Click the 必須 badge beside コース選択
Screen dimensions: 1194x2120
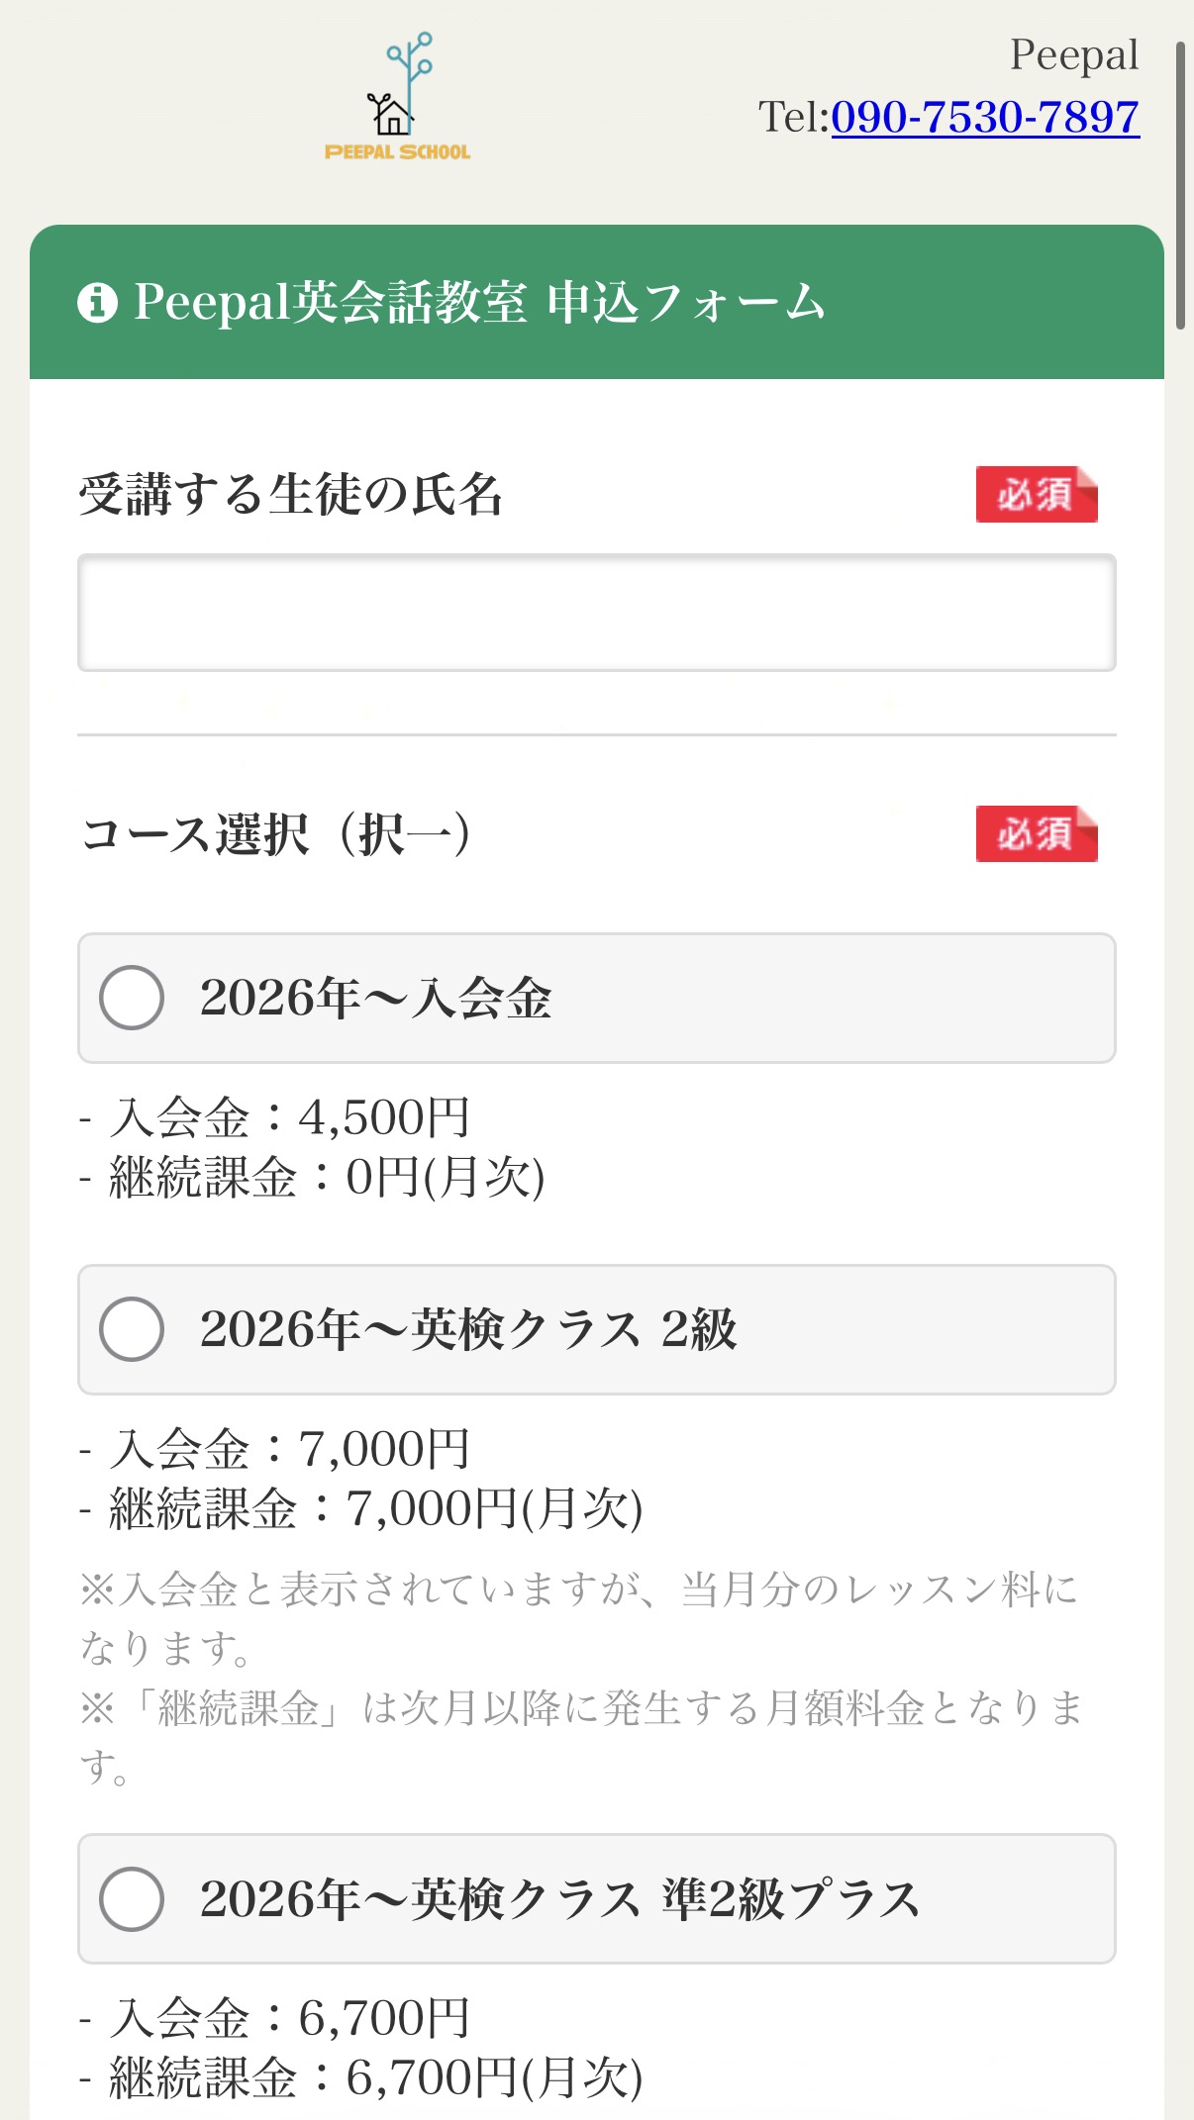pos(1036,833)
